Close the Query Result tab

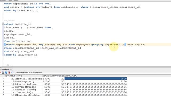coord(11,69)
